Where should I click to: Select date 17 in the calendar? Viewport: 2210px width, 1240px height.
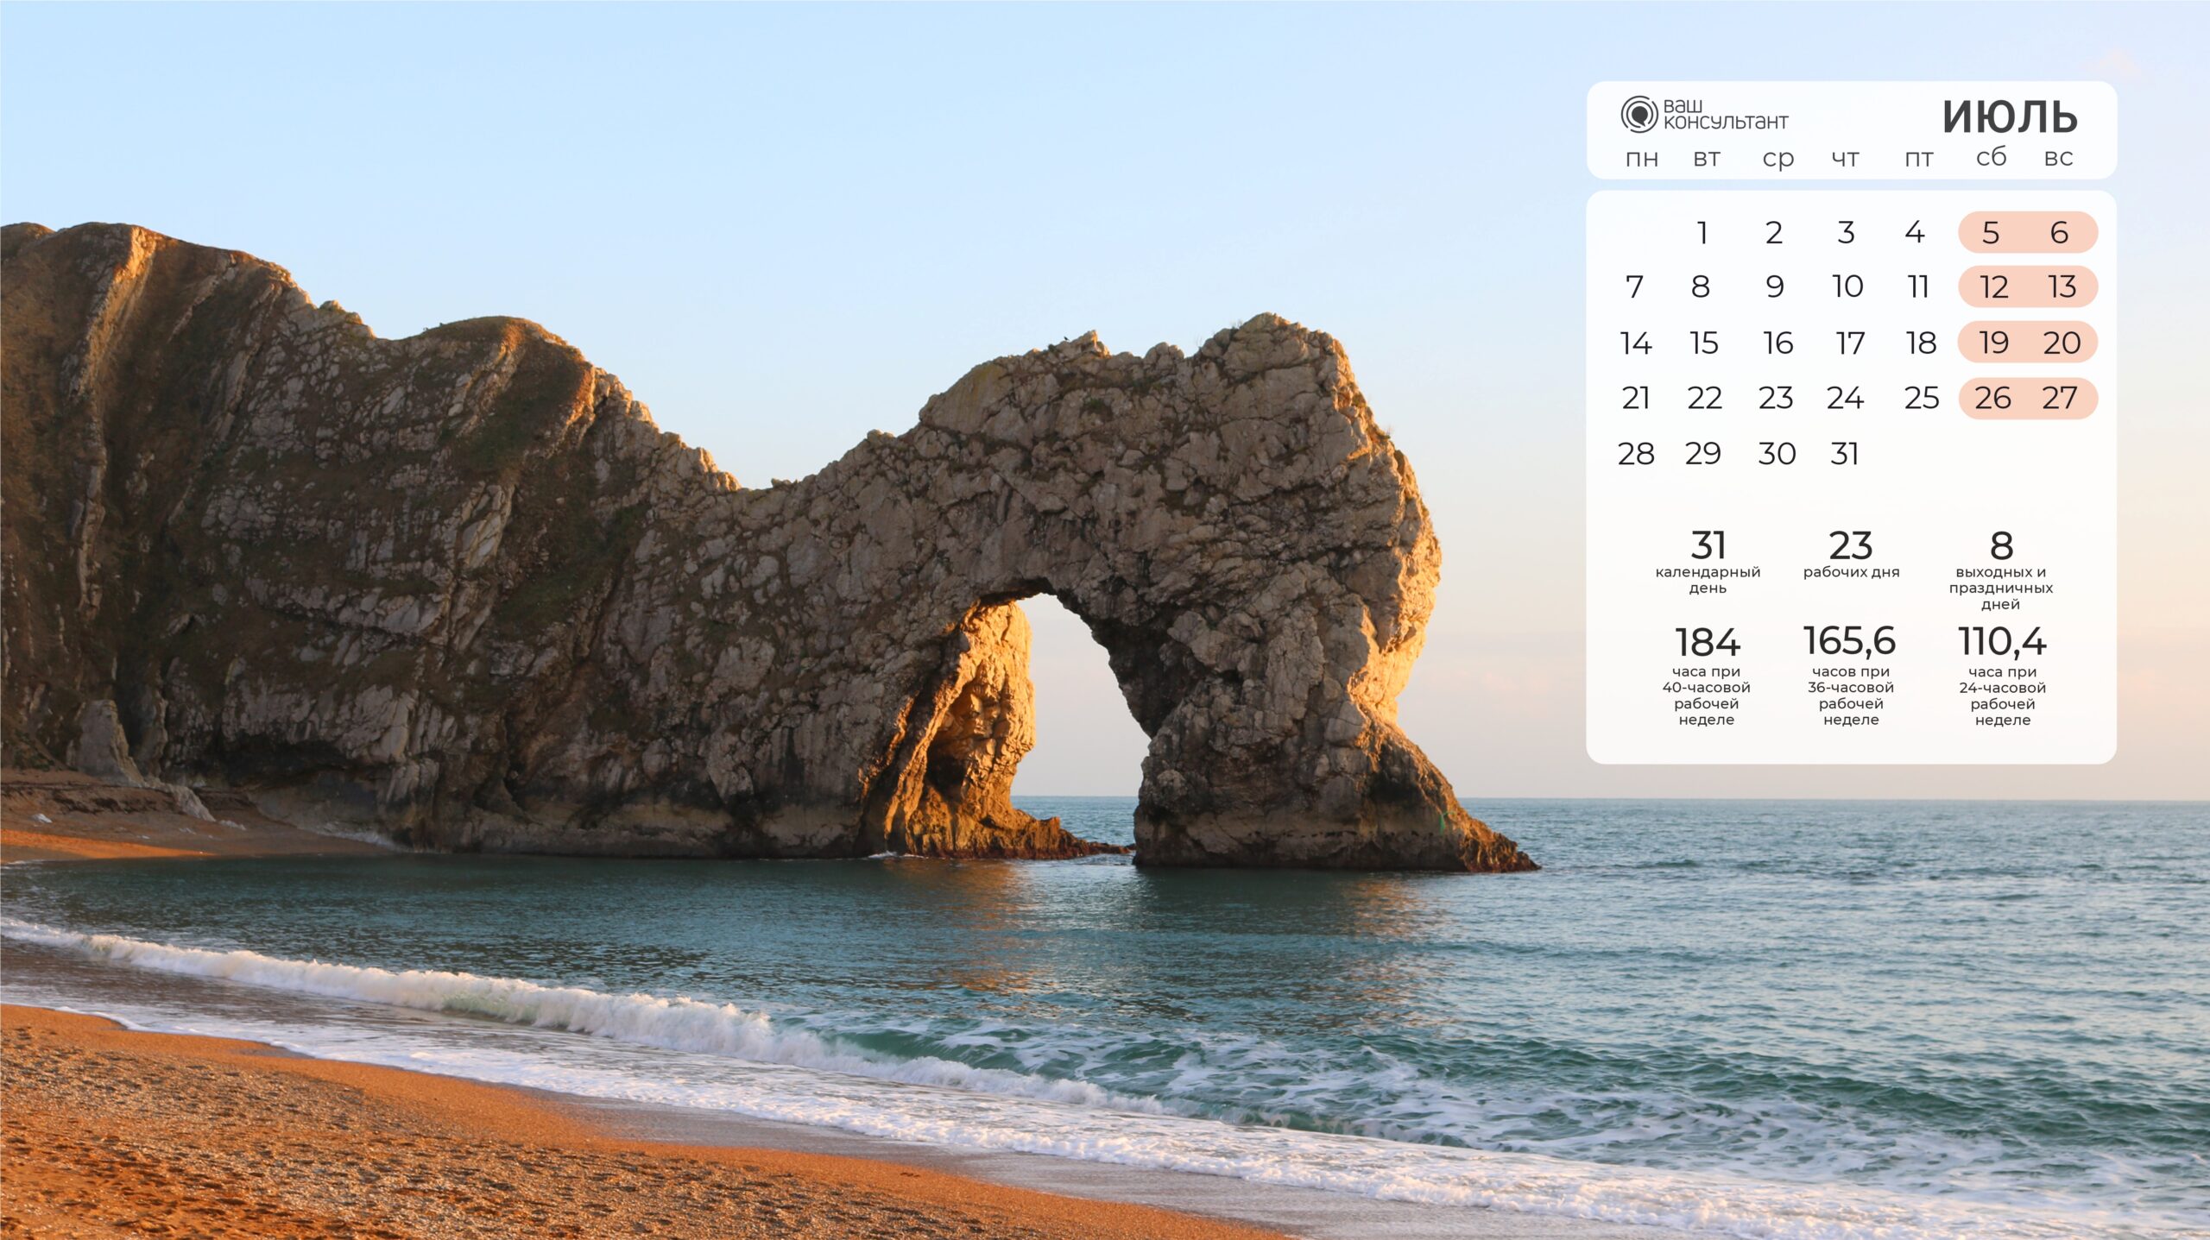point(1850,343)
